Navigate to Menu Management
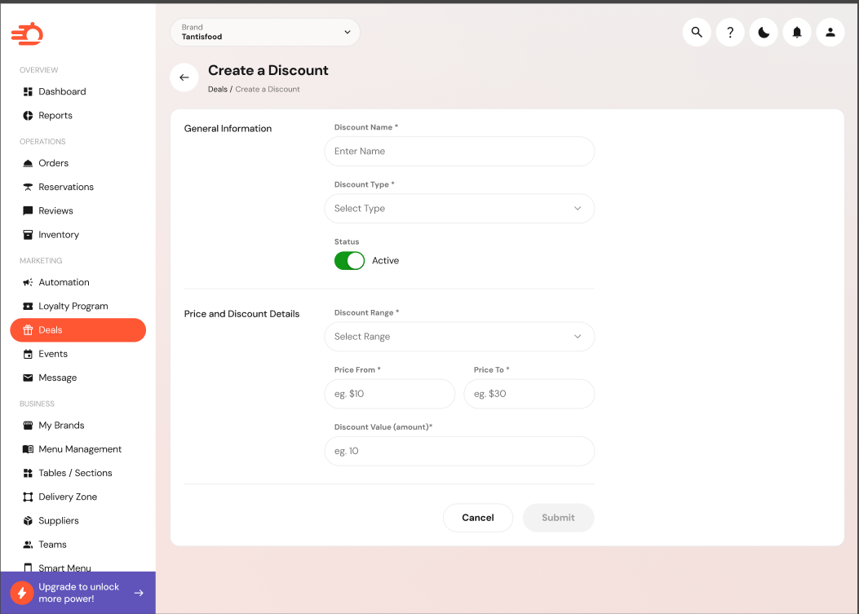Screen dimensions: 859x614 (x=77, y=449)
